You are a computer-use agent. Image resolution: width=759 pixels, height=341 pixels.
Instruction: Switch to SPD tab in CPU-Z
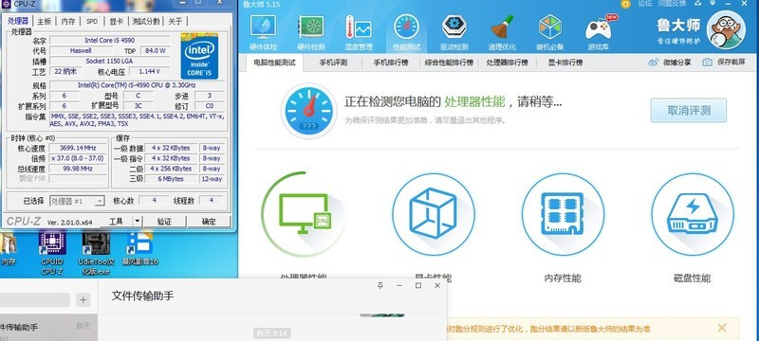pyautogui.click(x=92, y=21)
